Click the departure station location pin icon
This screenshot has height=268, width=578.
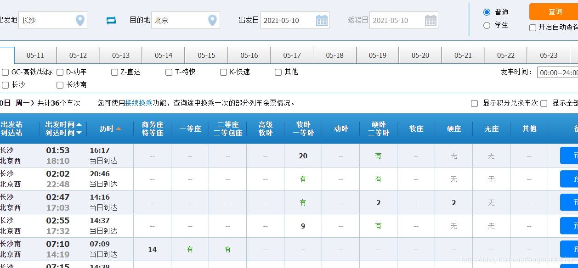80,20
